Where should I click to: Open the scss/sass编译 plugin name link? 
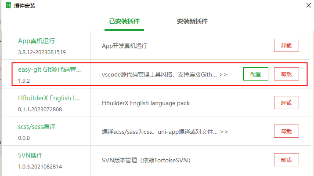coord(36,127)
